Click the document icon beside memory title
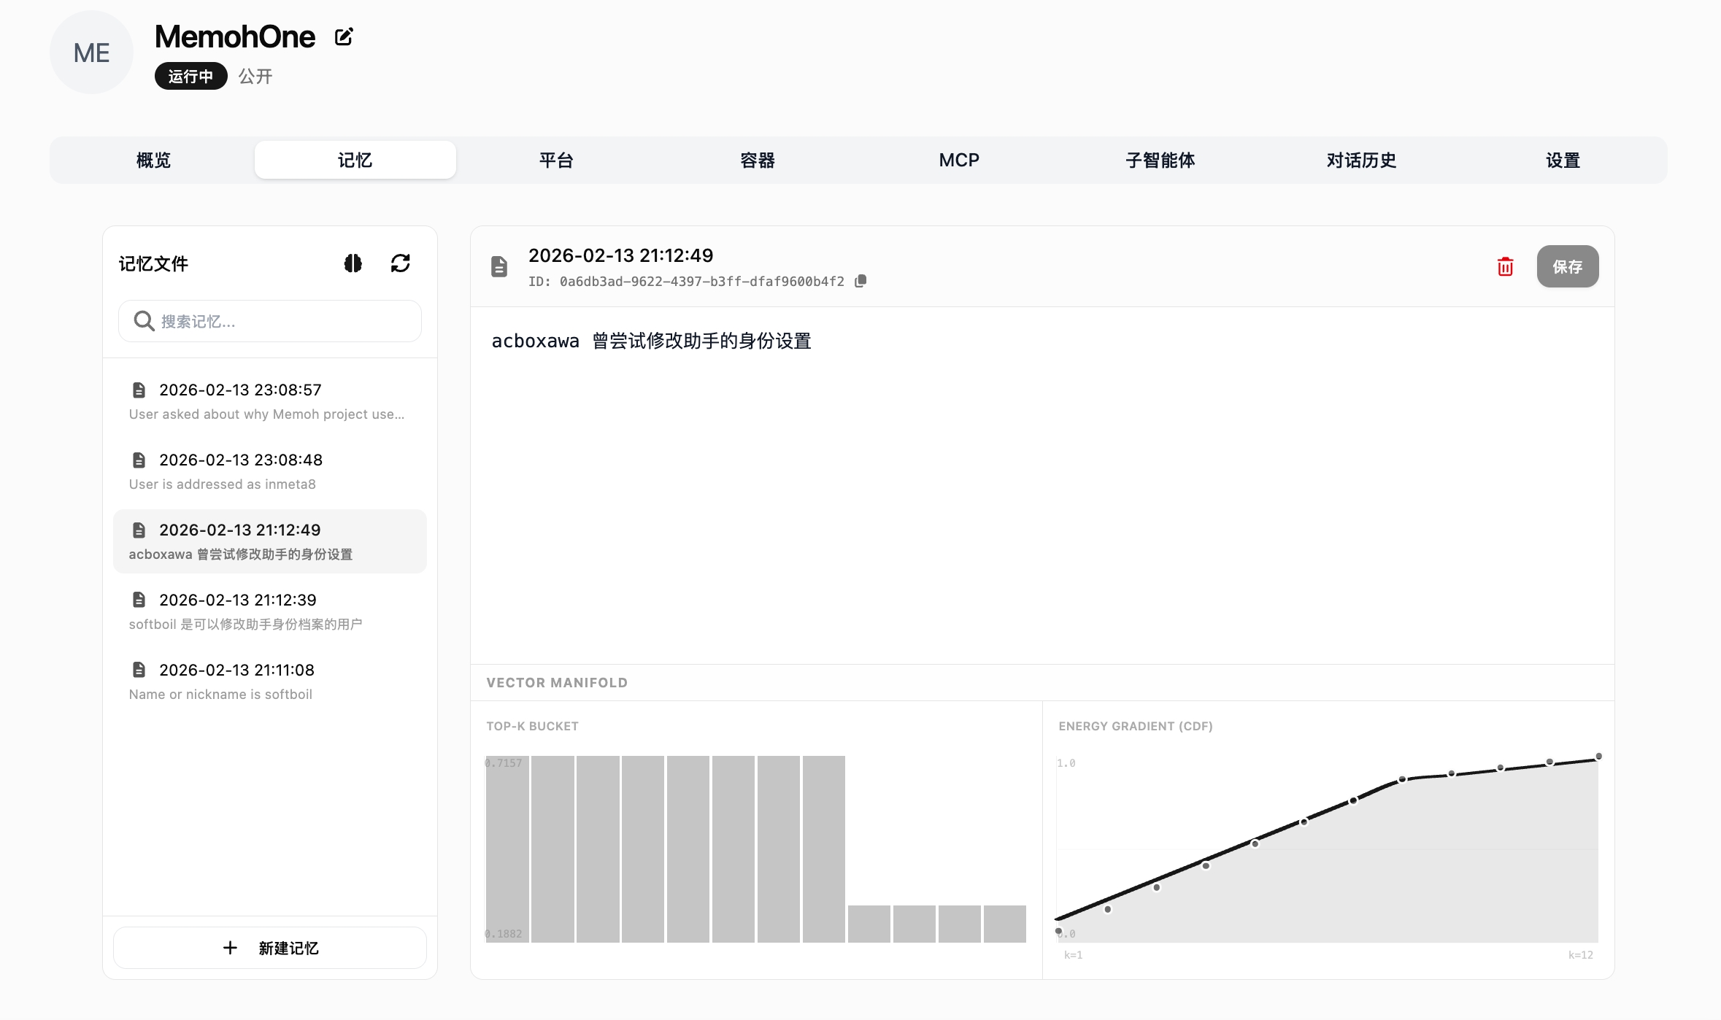This screenshot has width=1721, height=1020. point(499,266)
